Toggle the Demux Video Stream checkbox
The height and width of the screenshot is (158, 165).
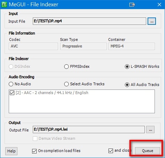35,139
